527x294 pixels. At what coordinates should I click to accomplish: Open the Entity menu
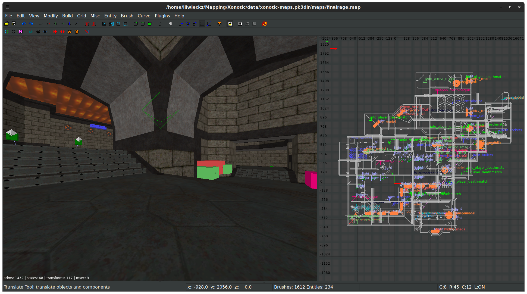110,15
